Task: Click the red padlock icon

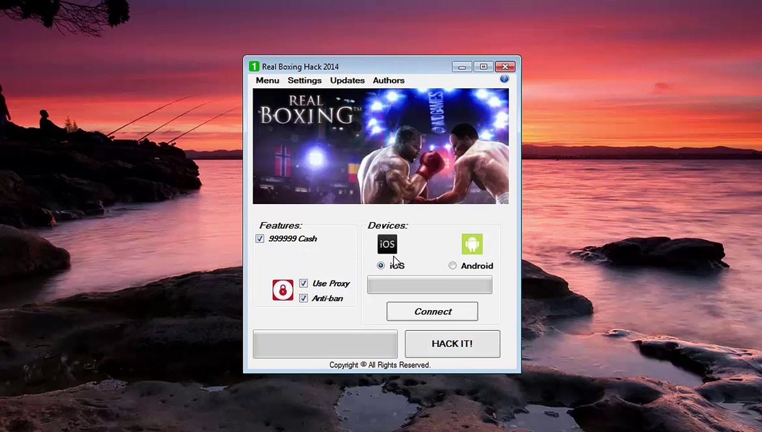Action: (282, 290)
